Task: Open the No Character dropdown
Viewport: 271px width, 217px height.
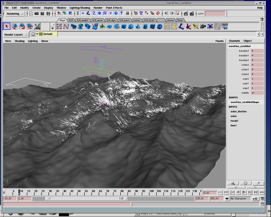Action: pos(239,198)
